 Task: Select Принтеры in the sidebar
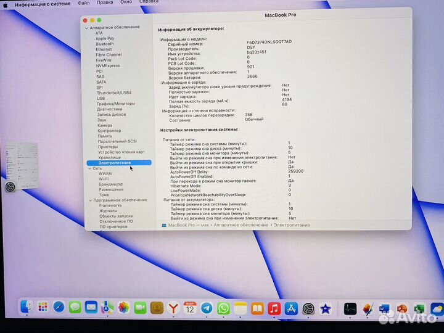107,147
